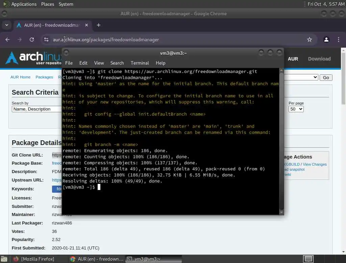The image size is (346, 263).
Task: Open the Search by dropdown
Action: pyautogui.click(x=36, y=109)
